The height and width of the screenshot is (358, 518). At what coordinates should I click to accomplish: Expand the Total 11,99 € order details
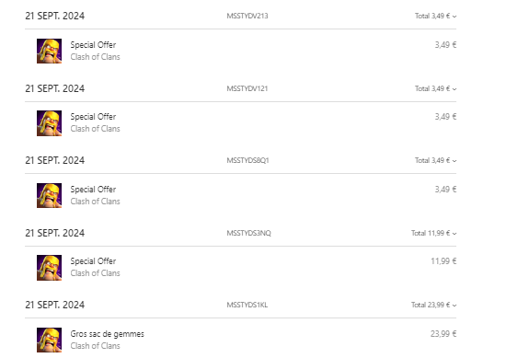pos(433,233)
